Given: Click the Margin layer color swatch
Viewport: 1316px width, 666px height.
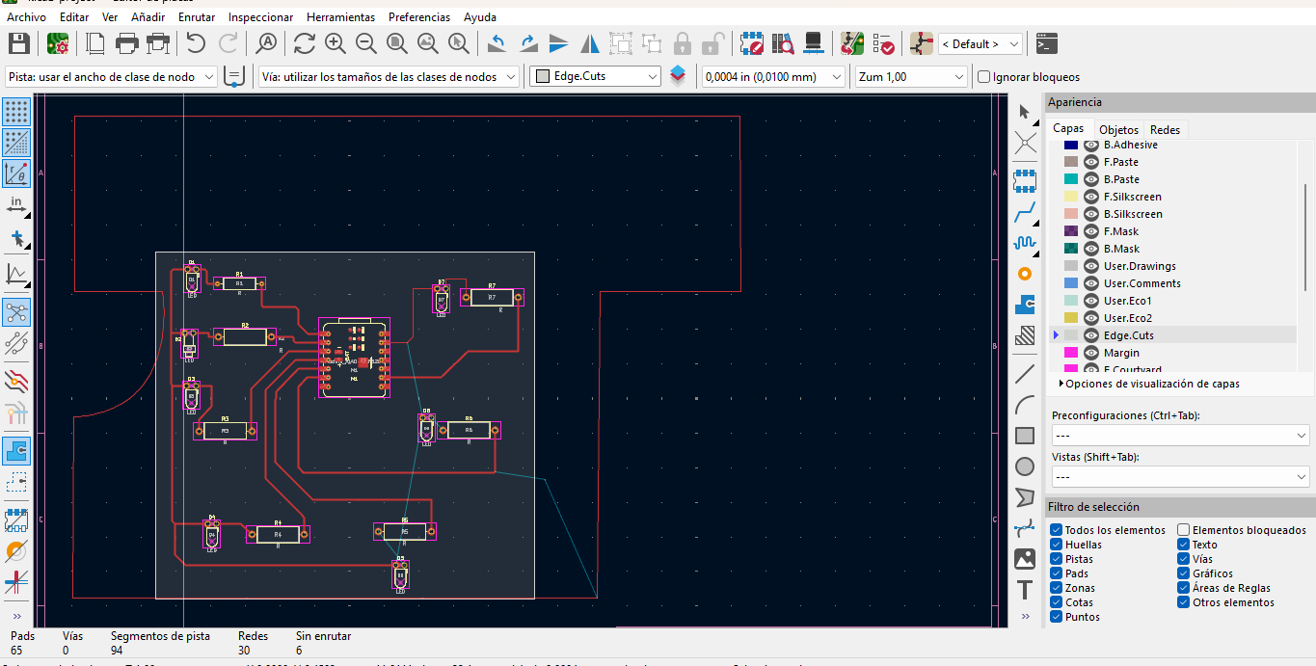Looking at the screenshot, I should click(1070, 353).
